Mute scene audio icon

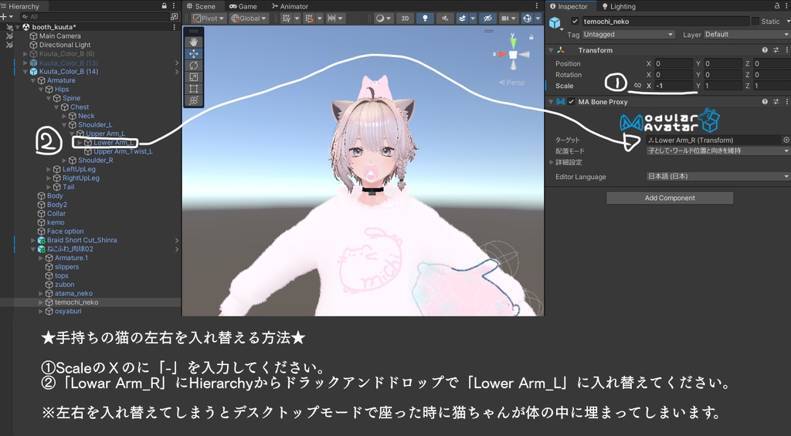[445, 19]
